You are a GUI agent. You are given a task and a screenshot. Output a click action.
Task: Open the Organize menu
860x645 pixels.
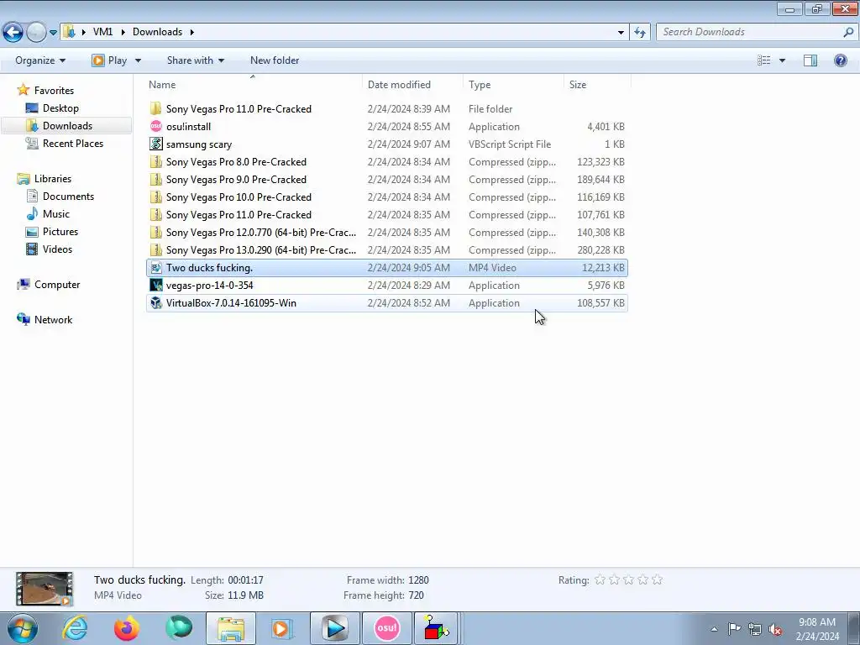tap(40, 60)
